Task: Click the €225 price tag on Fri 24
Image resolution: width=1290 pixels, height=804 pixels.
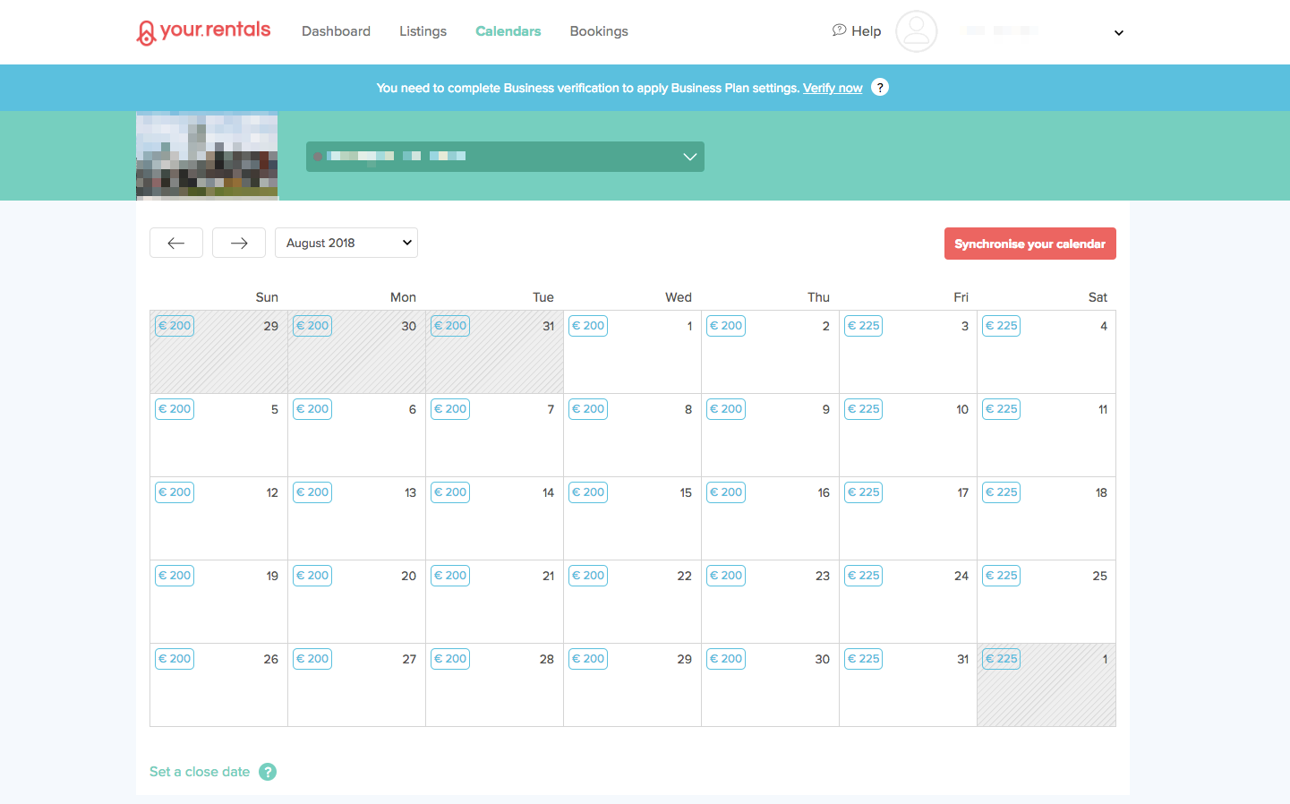Action: [864, 576]
